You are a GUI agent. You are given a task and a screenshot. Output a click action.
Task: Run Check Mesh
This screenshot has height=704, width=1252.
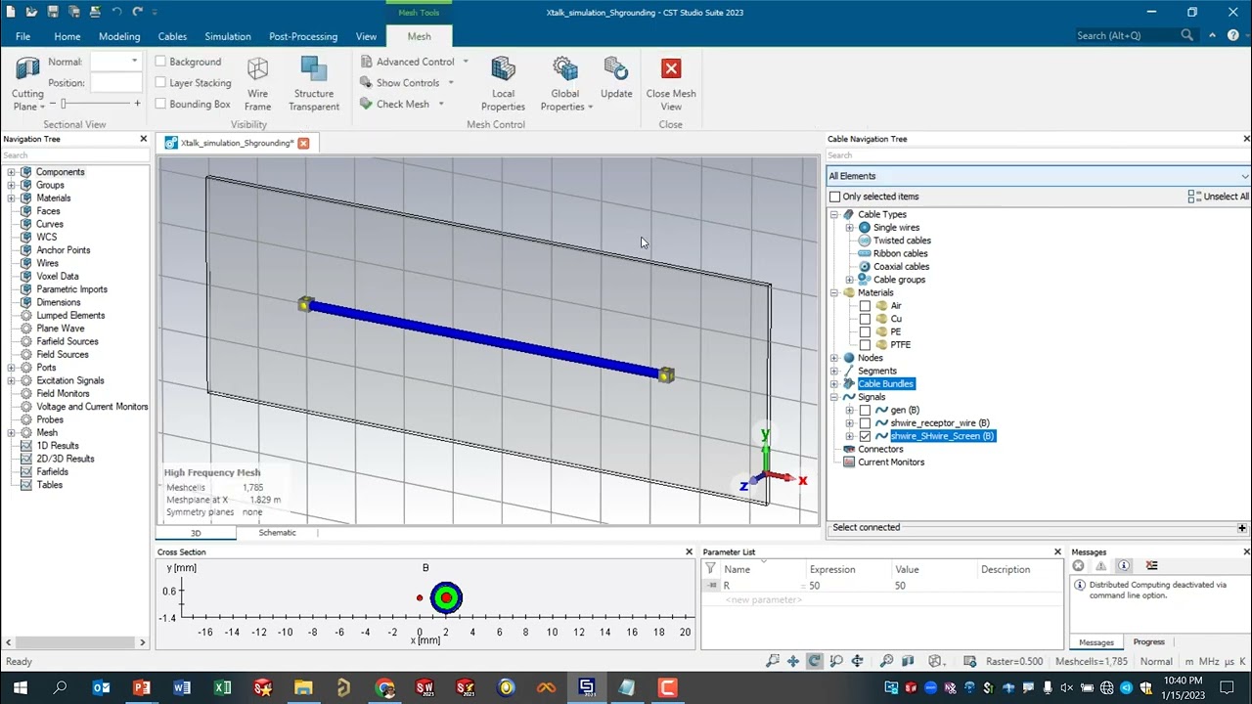click(401, 104)
